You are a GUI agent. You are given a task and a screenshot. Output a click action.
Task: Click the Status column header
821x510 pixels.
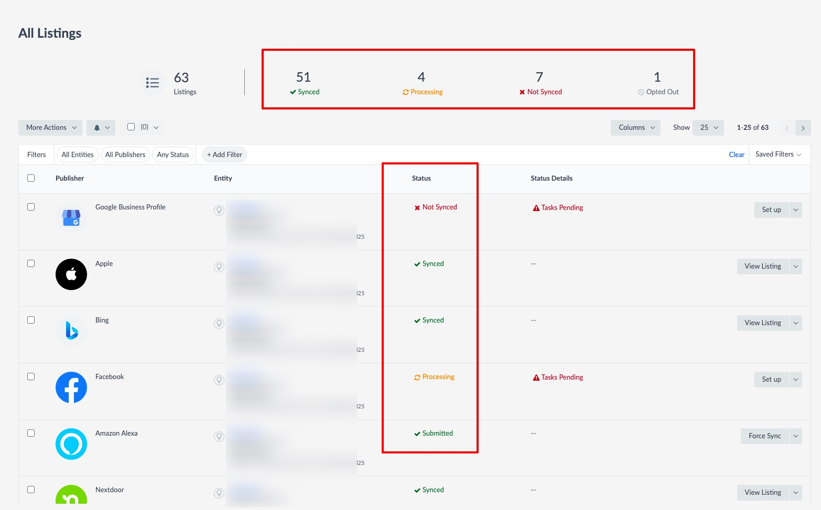[422, 179]
